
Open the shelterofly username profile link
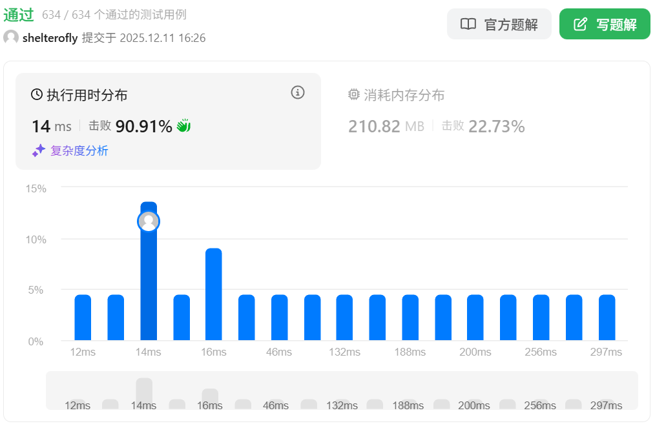50,38
